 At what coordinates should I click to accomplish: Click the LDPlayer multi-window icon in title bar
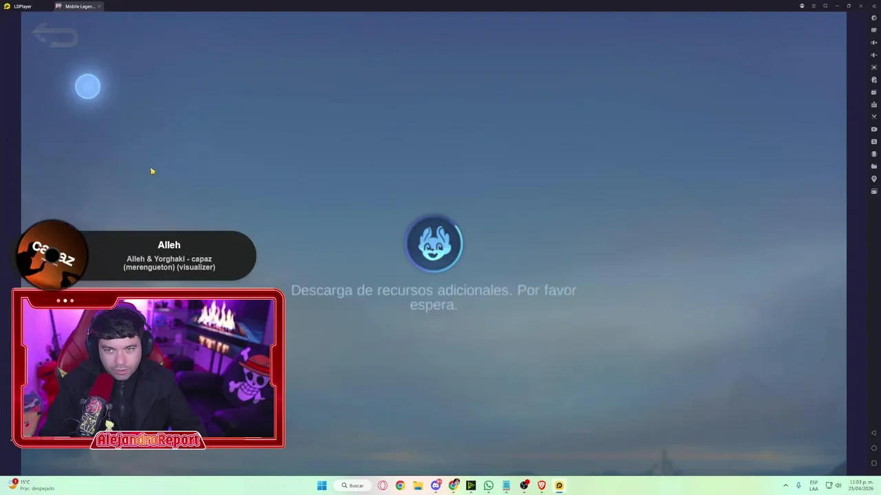[x=825, y=6]
